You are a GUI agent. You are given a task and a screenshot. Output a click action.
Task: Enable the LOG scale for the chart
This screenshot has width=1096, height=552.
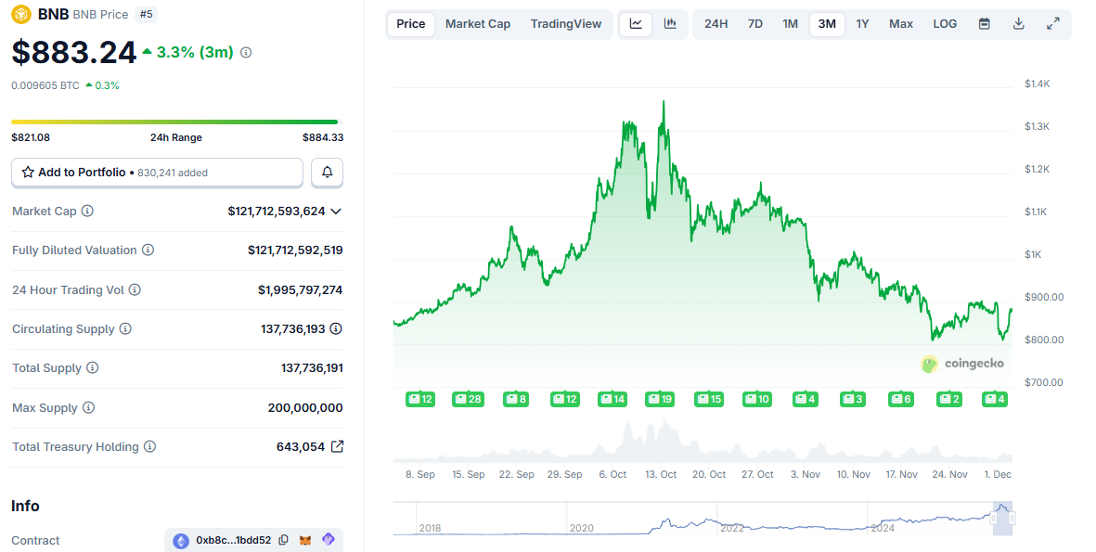(945, 23)
